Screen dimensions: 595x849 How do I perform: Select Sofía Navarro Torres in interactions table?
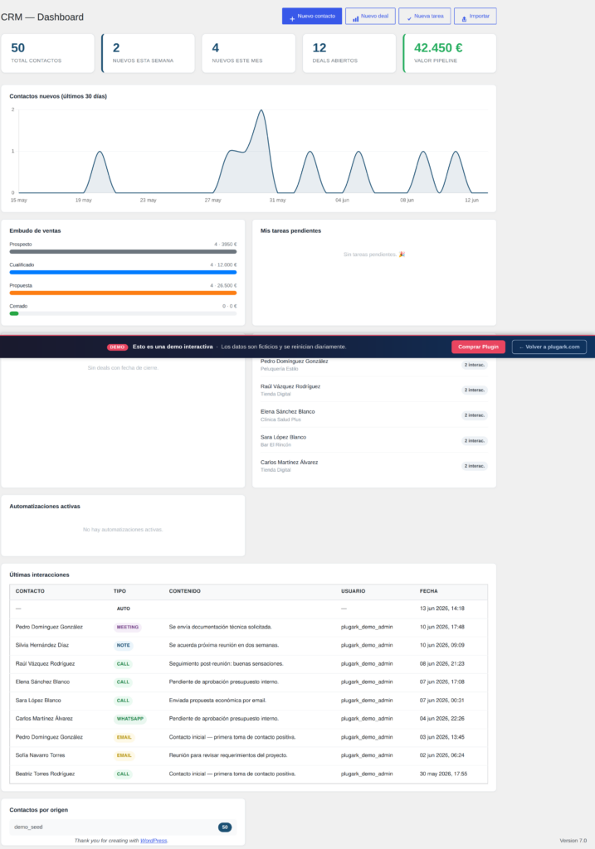[40, 755]
